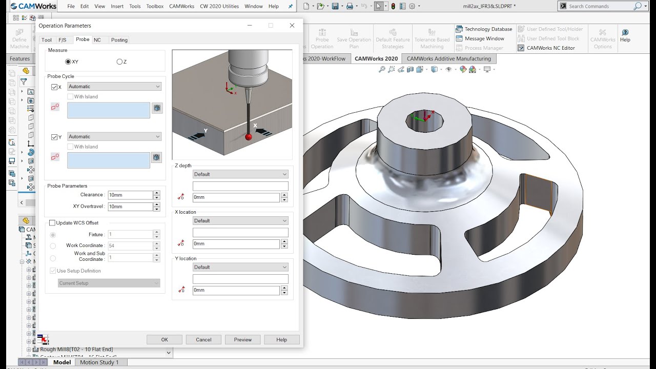The width and height of the screenshot is (656, 369).
Task: Switch to the Tool tab
Action: pos(47,40)
